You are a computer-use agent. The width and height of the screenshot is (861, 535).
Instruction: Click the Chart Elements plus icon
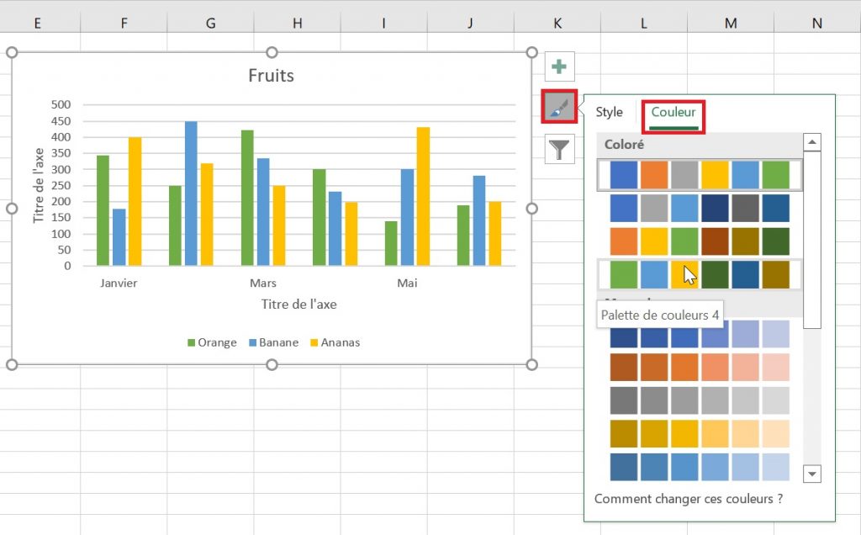click(x=558, y=66)
